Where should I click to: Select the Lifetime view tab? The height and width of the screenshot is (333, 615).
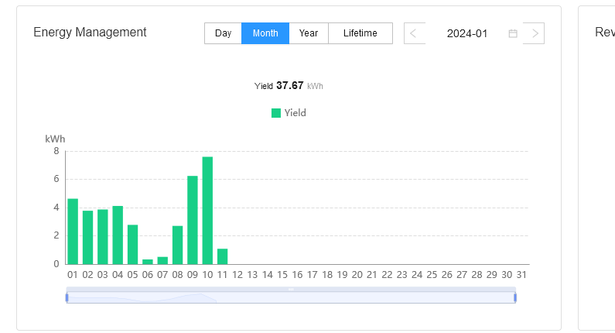click(x=360, y=33)
